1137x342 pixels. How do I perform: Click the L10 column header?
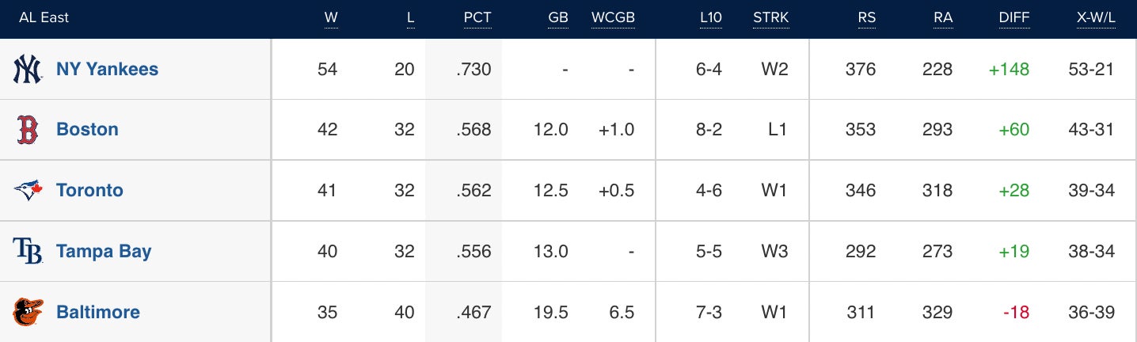click(711, 17)
